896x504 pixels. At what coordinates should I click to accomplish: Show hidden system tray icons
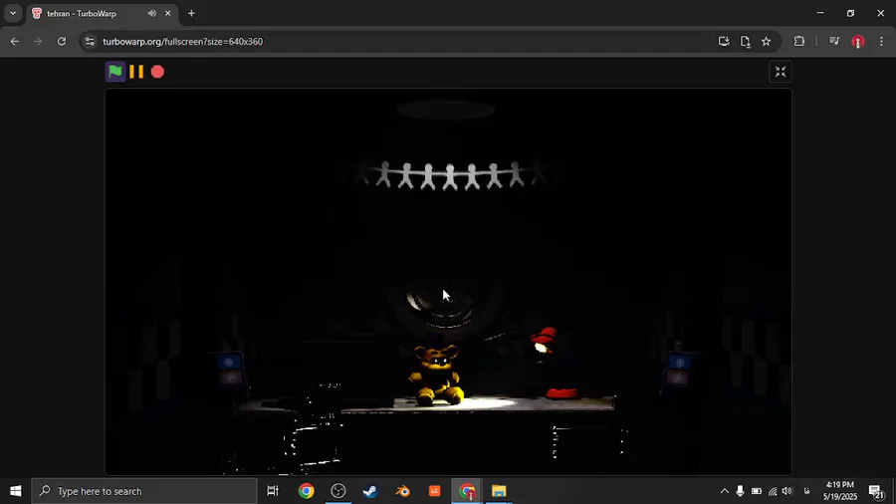point(724,491)
